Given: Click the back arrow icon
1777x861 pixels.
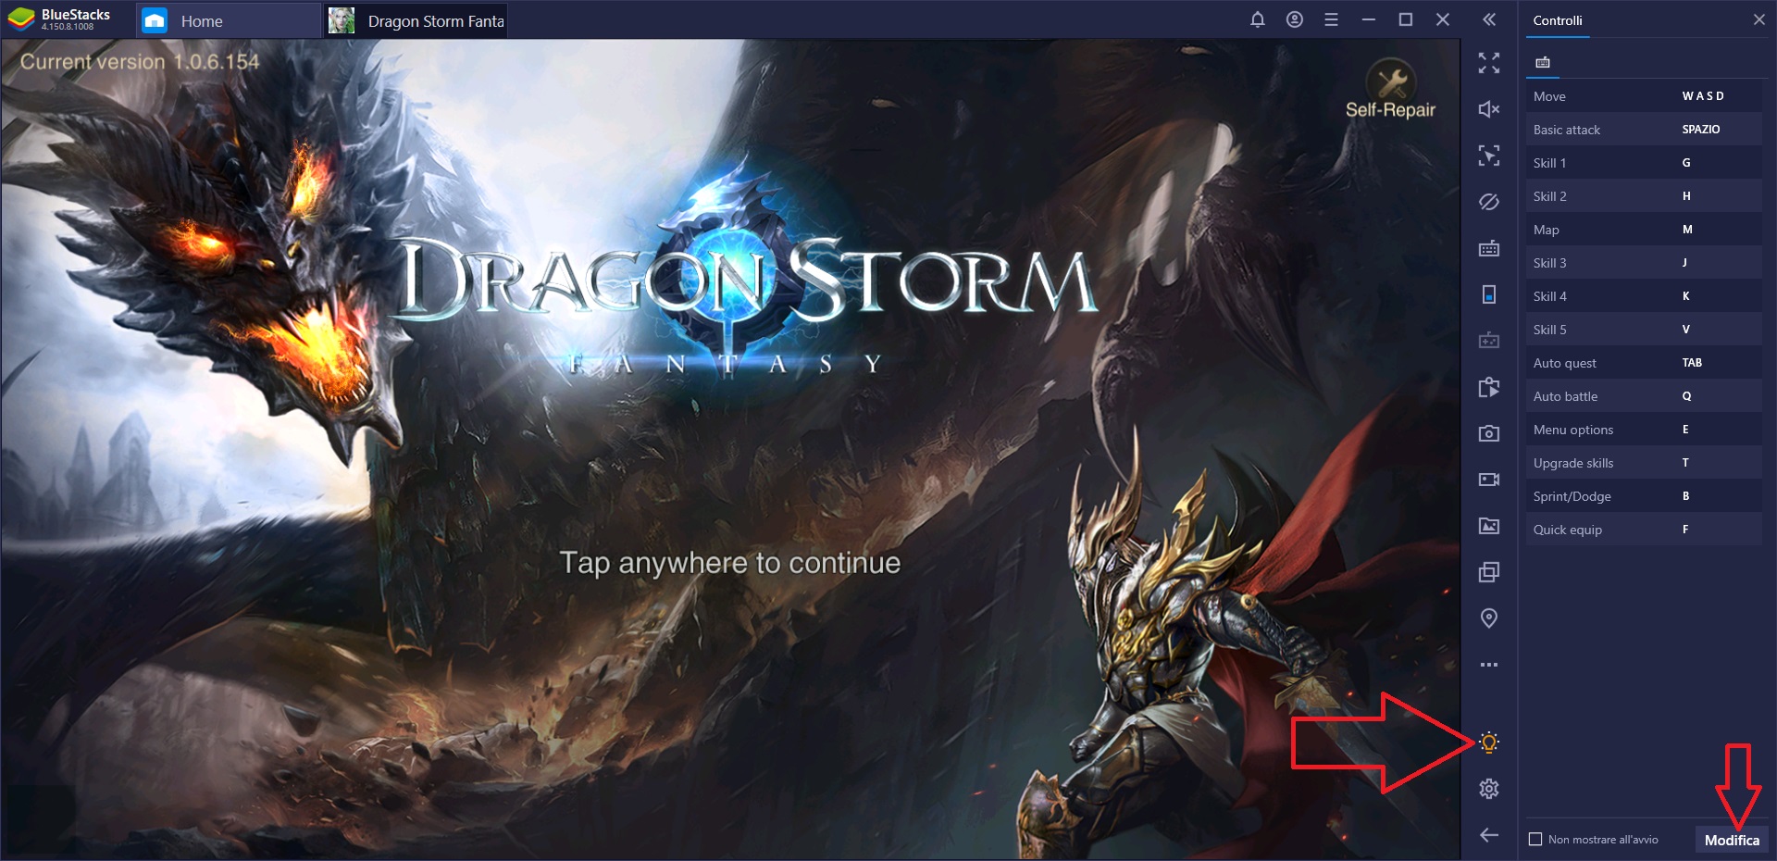Looking at the screenshot, I should click(x=1488, y=835).
